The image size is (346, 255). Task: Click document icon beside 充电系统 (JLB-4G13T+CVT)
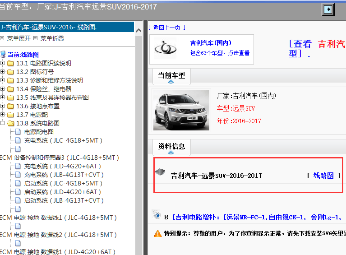pos(18,175)
